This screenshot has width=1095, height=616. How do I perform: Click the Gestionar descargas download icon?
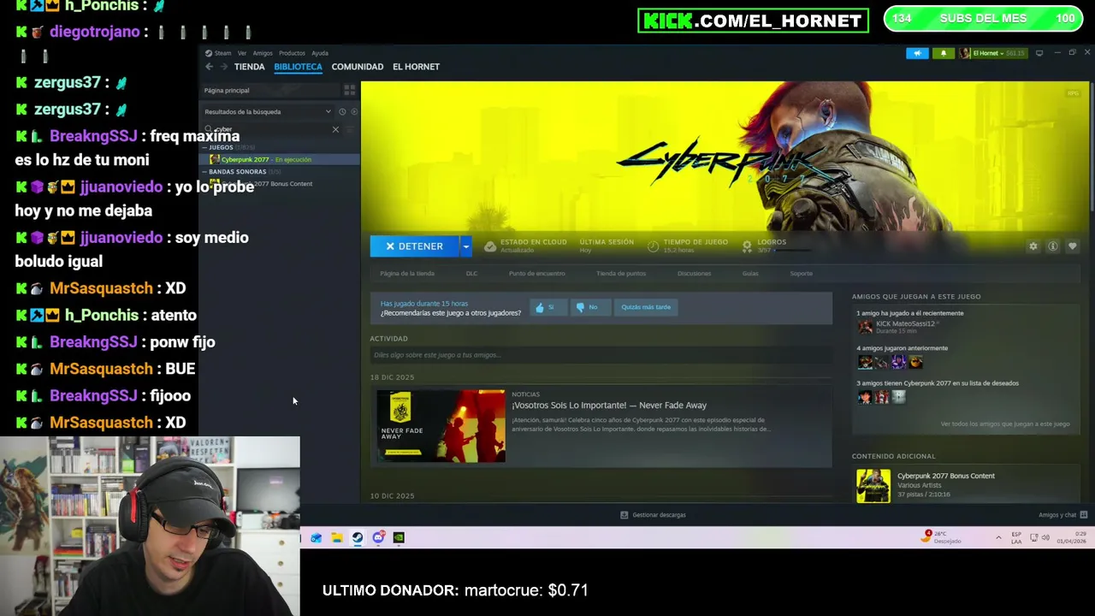tap(624, 515)
